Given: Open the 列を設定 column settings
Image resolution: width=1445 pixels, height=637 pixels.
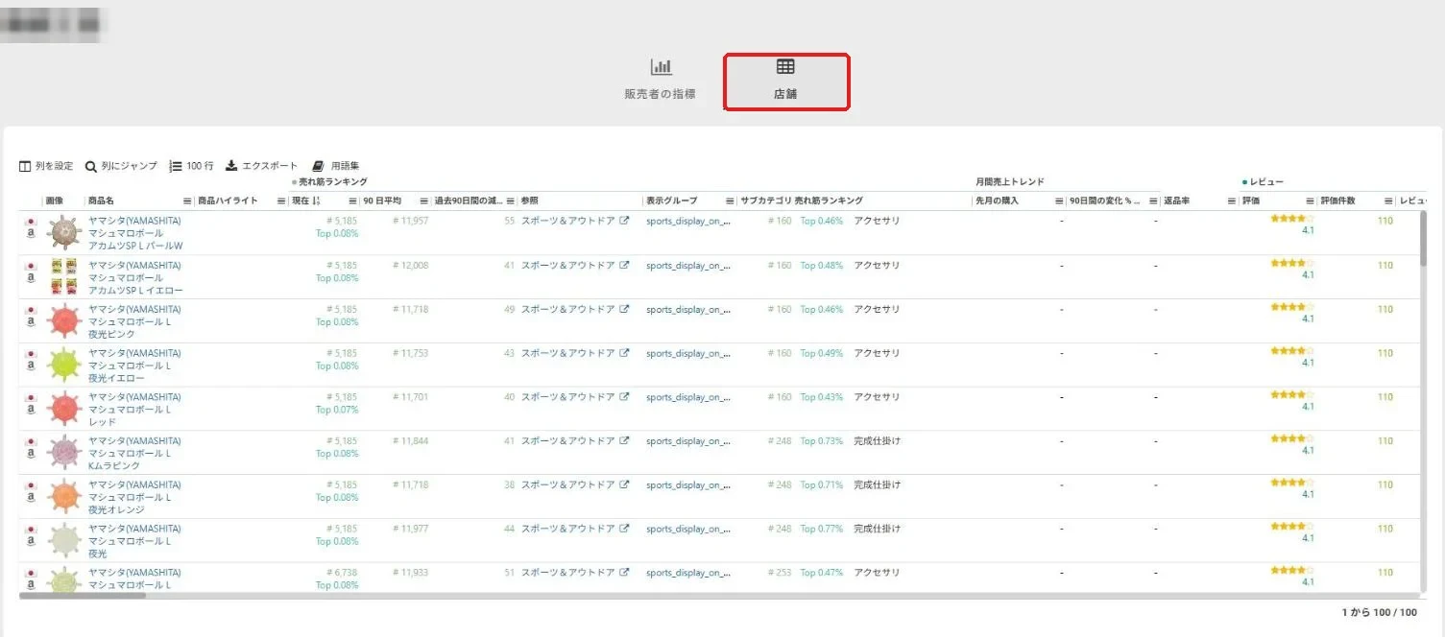Looking at the screenshot, I should [46, 166].
